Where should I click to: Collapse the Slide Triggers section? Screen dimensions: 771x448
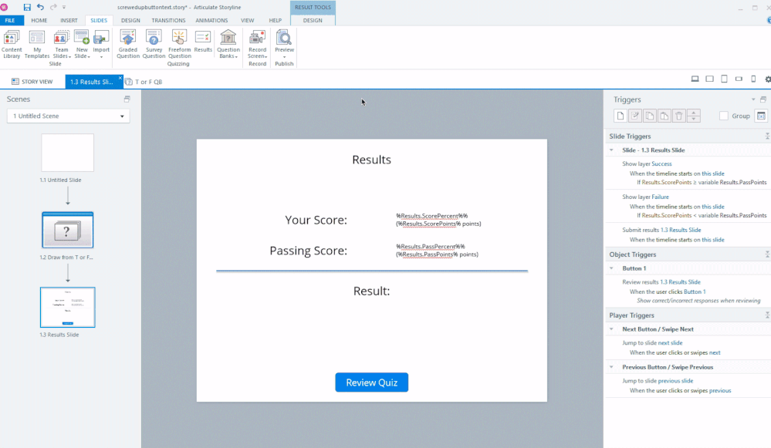tap(767, 136)
